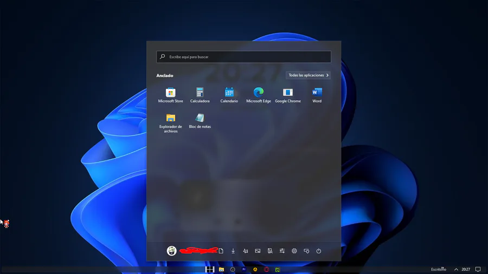Open the notification center icon

tap(478, 269)
